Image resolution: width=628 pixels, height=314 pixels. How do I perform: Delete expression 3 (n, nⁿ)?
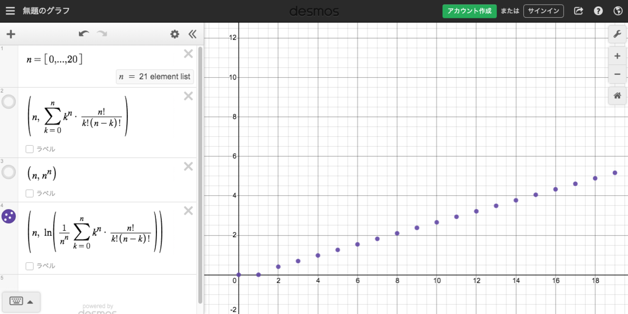(188, 166)
